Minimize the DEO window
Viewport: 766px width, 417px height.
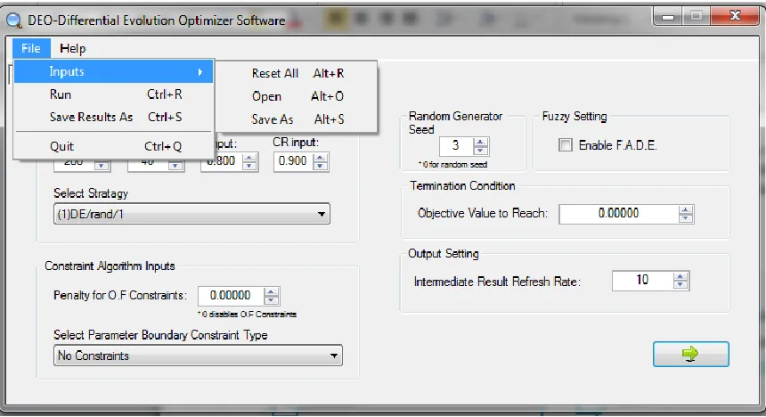(x=668, y=17)
